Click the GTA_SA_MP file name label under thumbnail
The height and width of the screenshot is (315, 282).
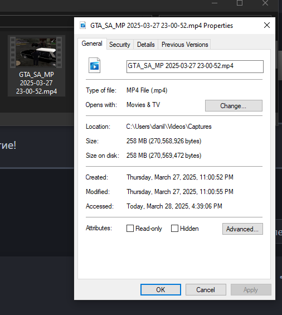[36, 83]
